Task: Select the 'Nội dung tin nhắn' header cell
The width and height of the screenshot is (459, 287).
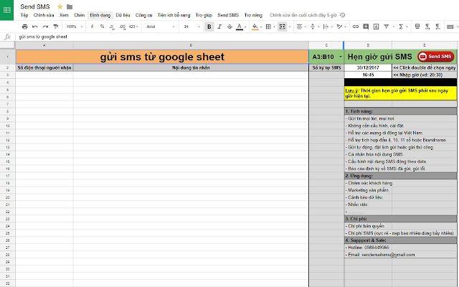Action: [x=191, y=67]
